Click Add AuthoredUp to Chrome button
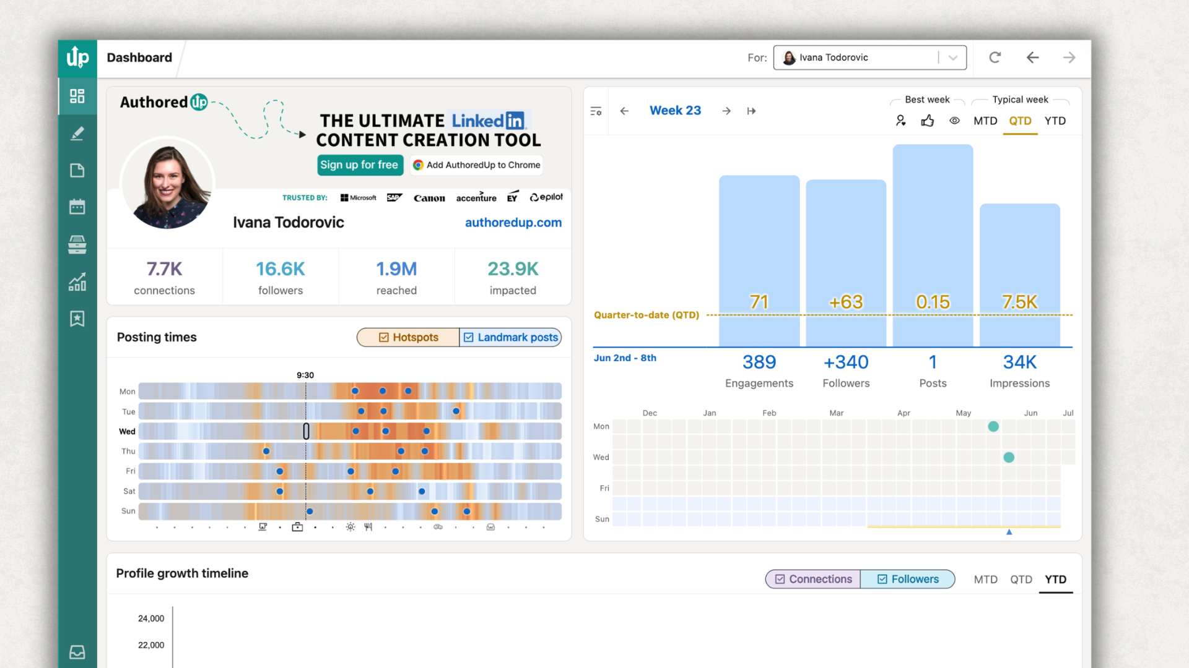Image resolution: width=1189 pixels, height=668 pixels. click(x=476, y=165)
